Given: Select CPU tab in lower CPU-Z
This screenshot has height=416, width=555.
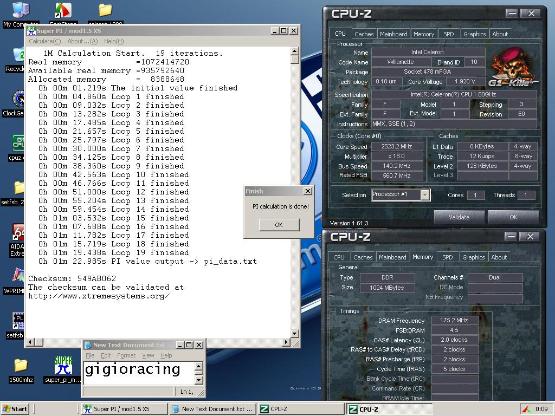Looking at the screenshot, I should pyautogui.click(x=339, y=257).
